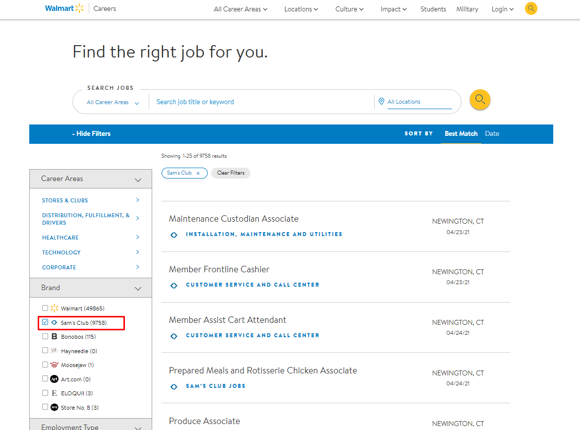Viewport: 580px width, 430px height.
Task: Check the Moosejaw (1) checkbox
Action: 45,365
